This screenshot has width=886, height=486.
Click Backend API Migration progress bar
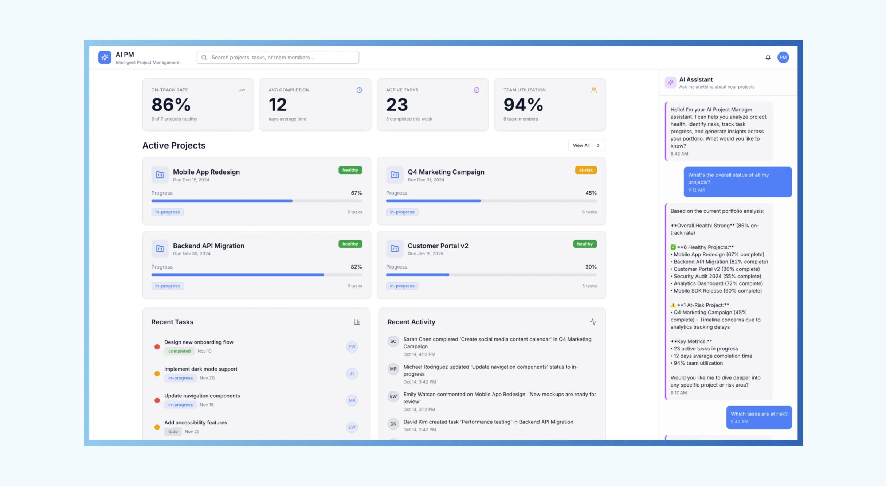click(256, 275)
